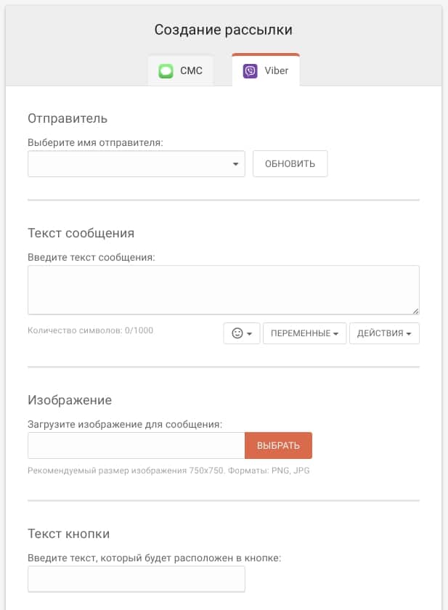This screenshot has height=610, width=448.
Task: Focus the message text area
Action: (223, 290)
